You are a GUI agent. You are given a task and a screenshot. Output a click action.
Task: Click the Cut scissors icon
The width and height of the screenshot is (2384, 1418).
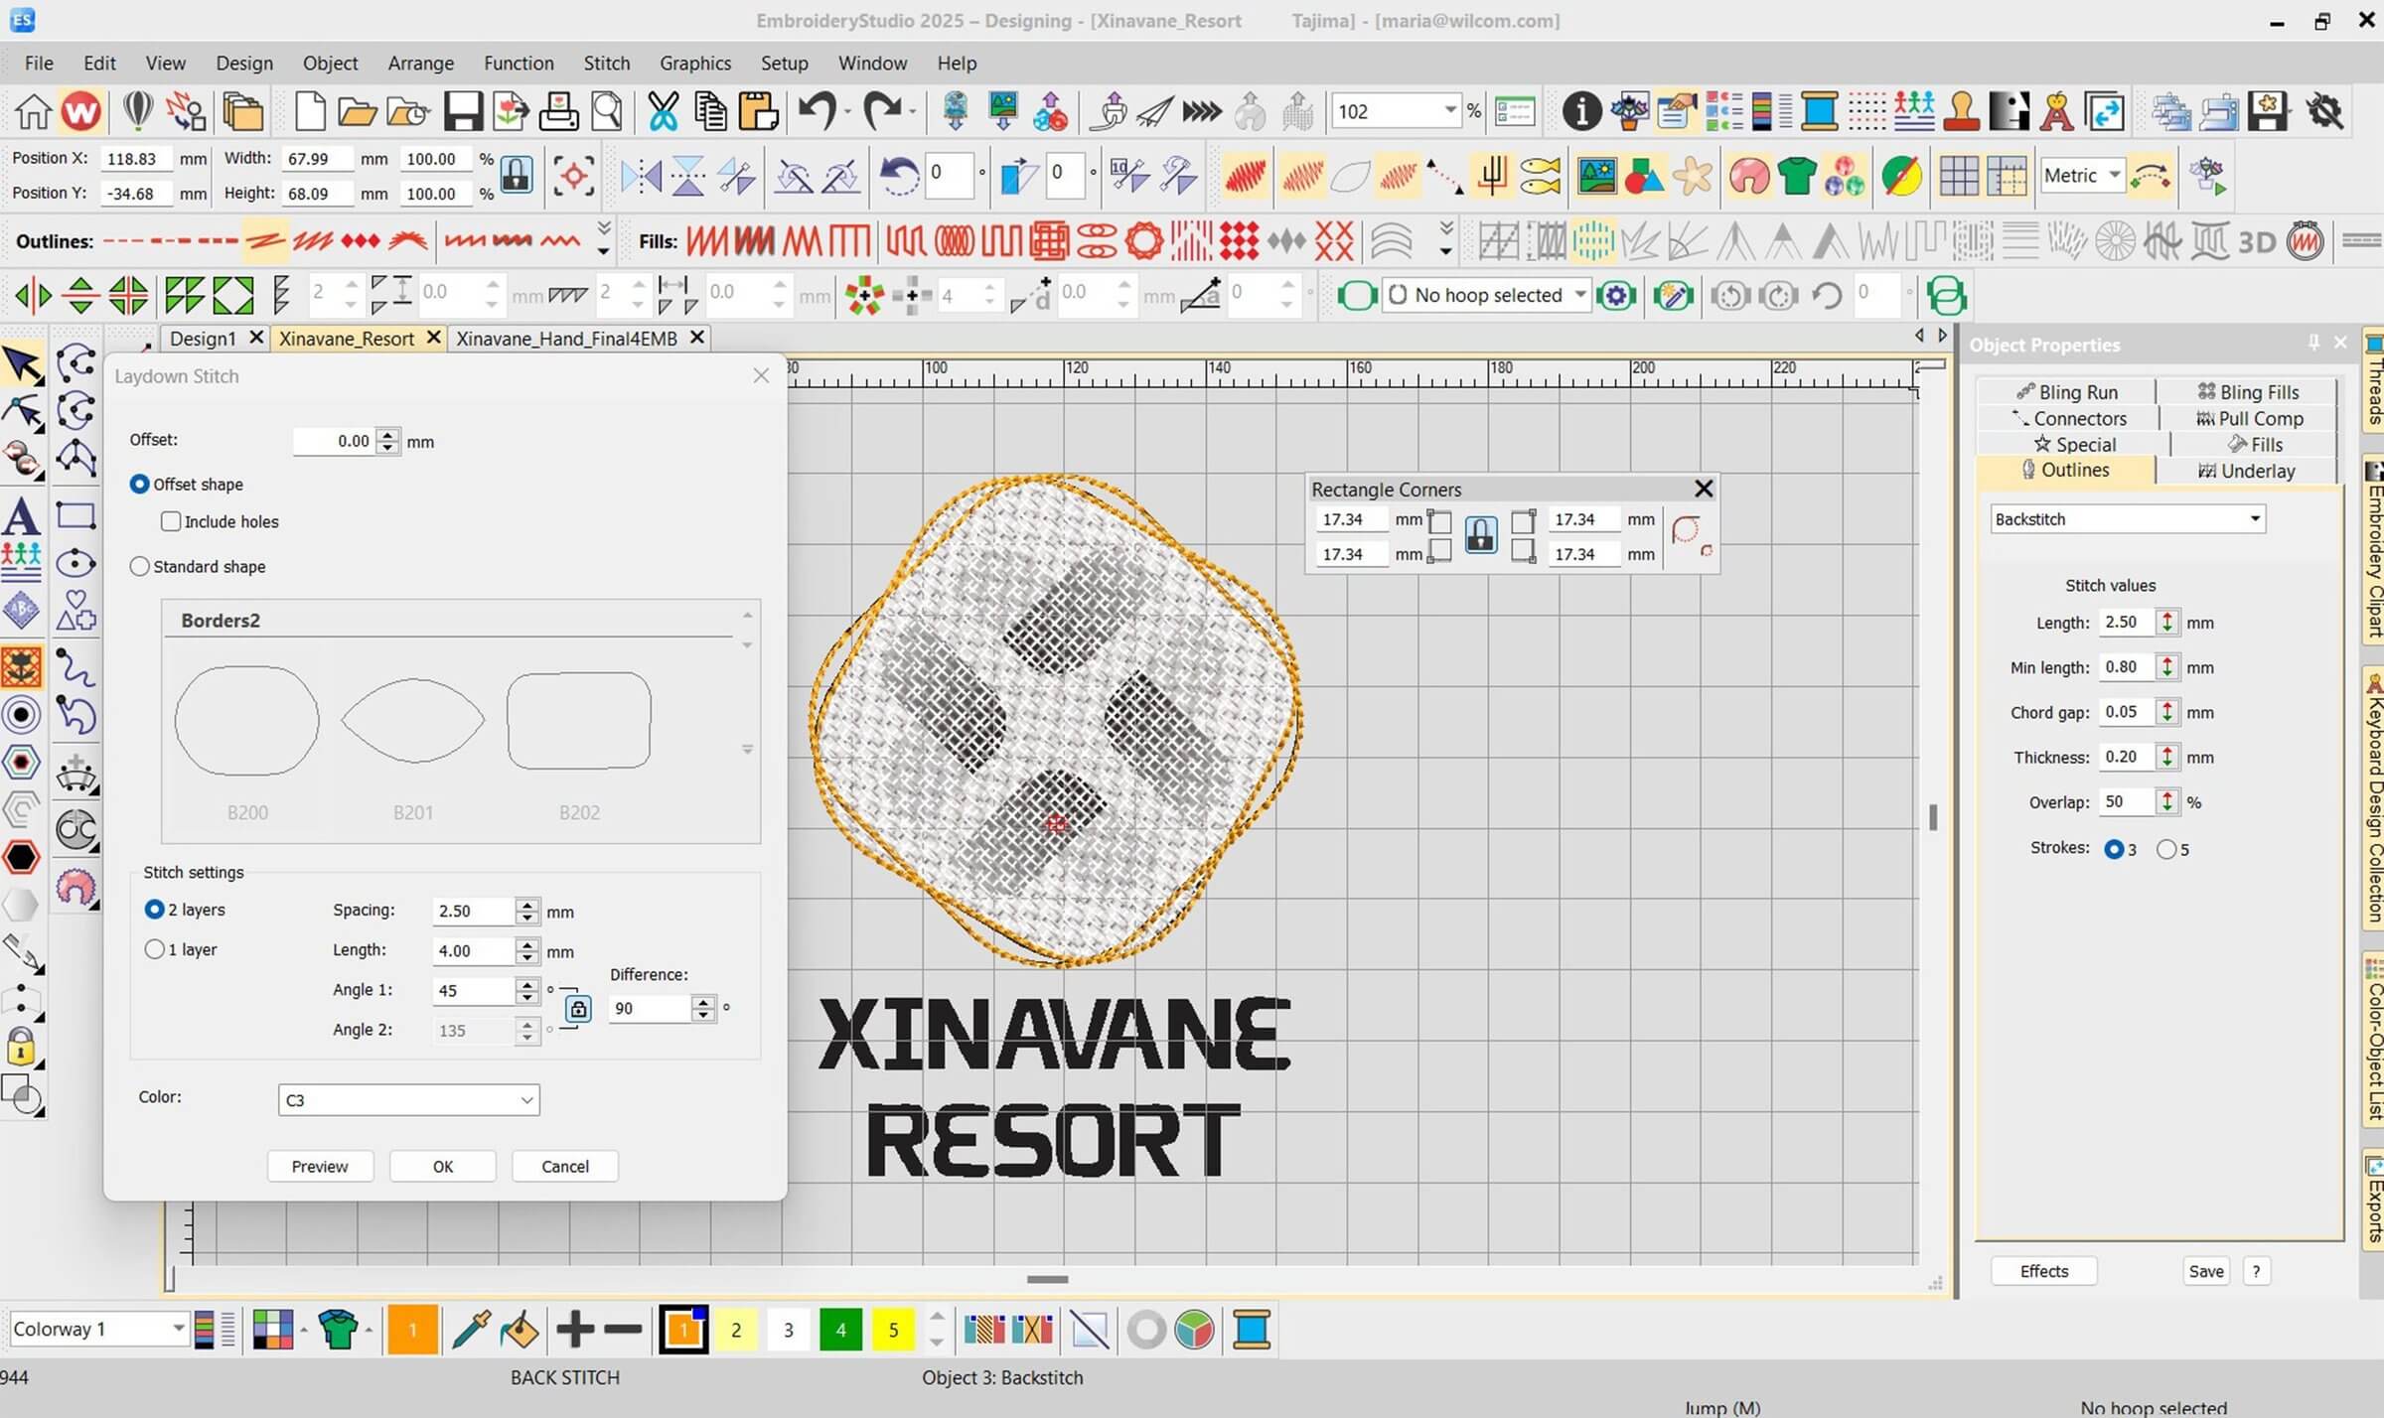coord(663,111)
